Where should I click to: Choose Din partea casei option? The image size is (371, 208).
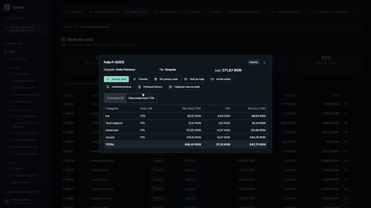tap(166, 79)
